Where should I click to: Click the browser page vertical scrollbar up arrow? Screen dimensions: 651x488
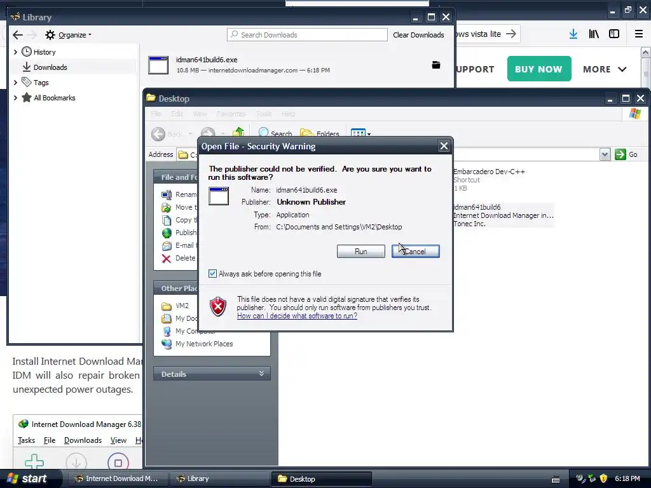pyautogui.click(x=646, y=52)
